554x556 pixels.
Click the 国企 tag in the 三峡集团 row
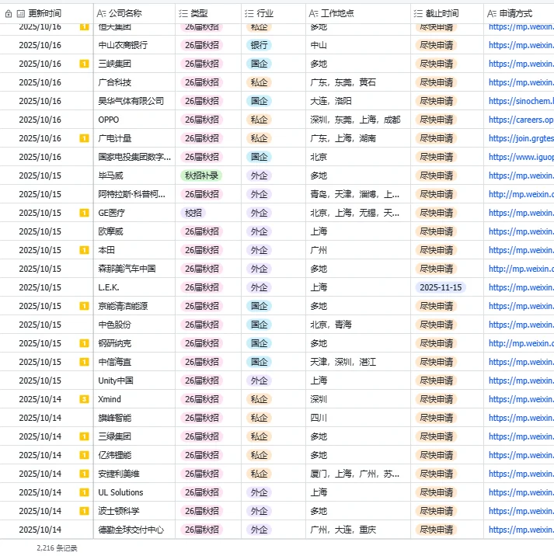[259, 64]
